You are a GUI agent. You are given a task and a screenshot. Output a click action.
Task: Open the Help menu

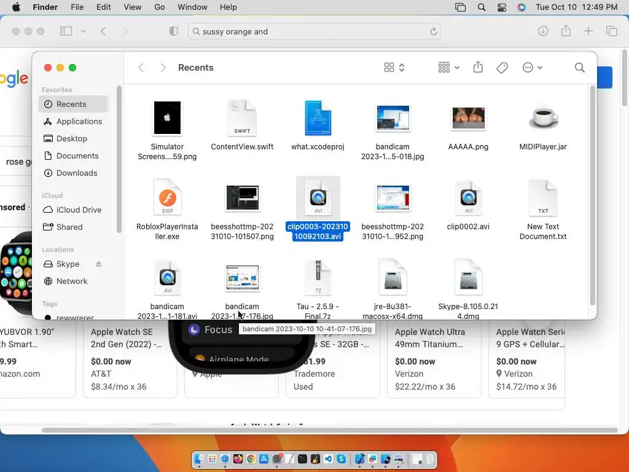[229, 7]
